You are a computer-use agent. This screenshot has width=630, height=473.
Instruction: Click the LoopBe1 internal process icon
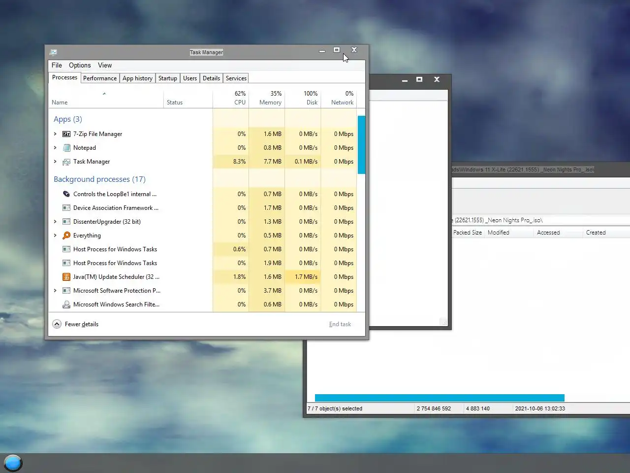pyautogui.click(x=66, y=194)
